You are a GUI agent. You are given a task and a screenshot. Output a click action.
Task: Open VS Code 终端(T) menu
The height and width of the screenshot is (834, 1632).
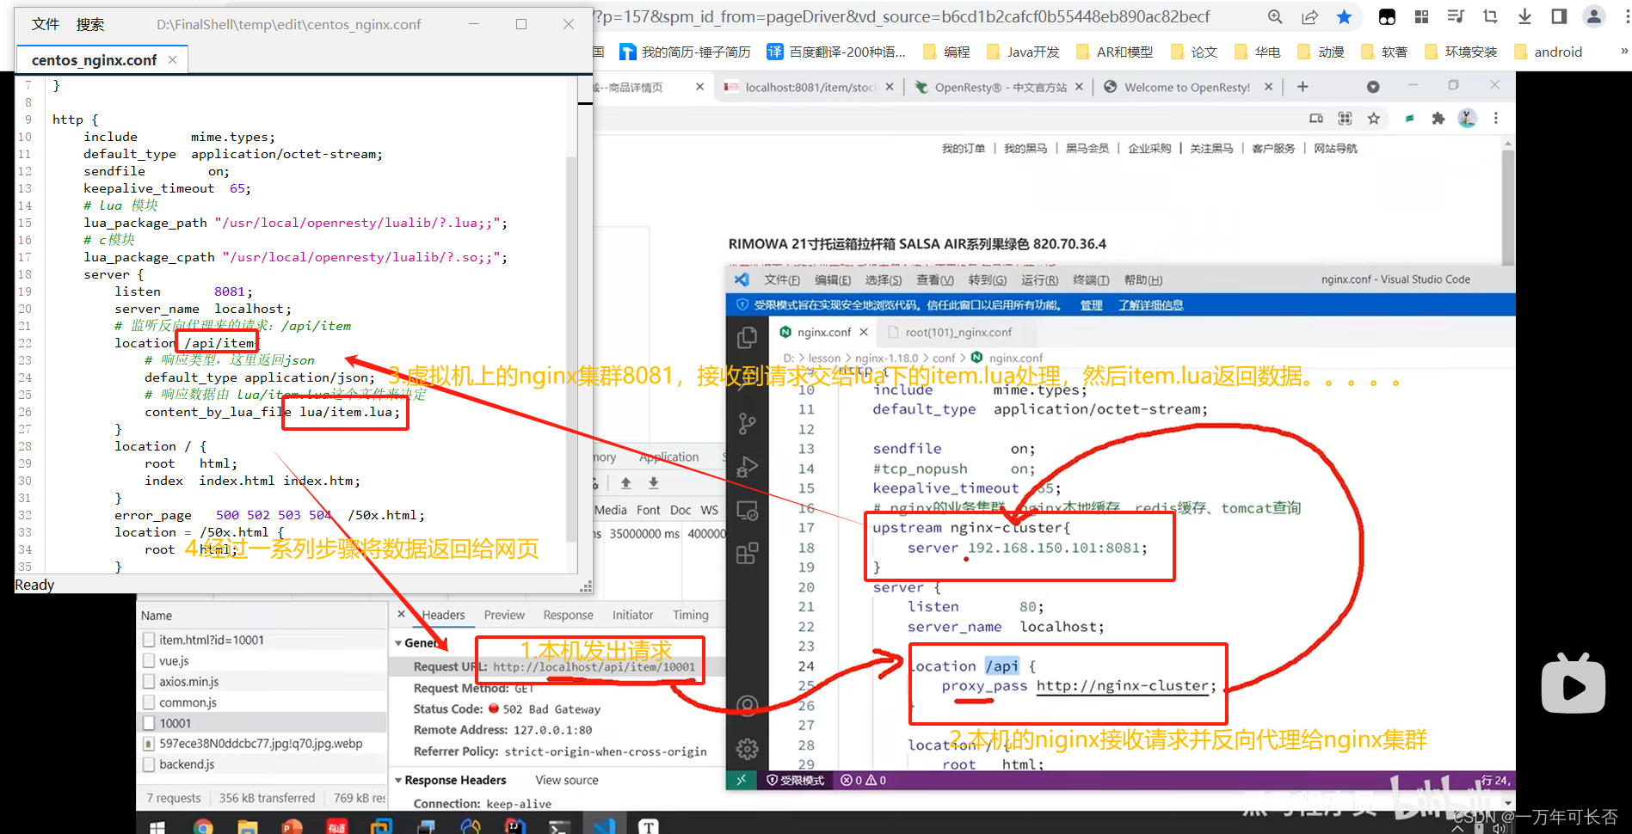coord(1091,280)
